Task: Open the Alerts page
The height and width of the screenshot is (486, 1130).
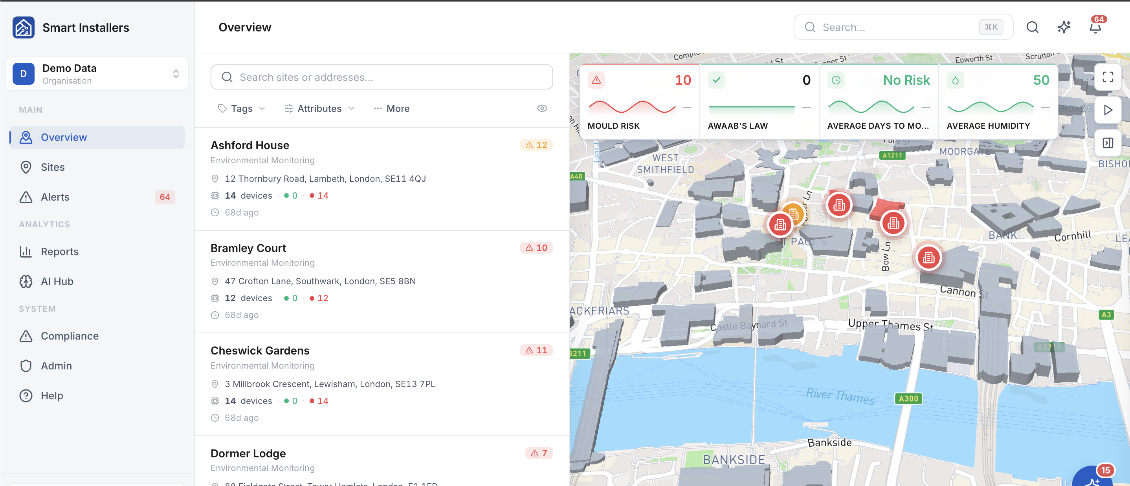Action: click(97, 197)
